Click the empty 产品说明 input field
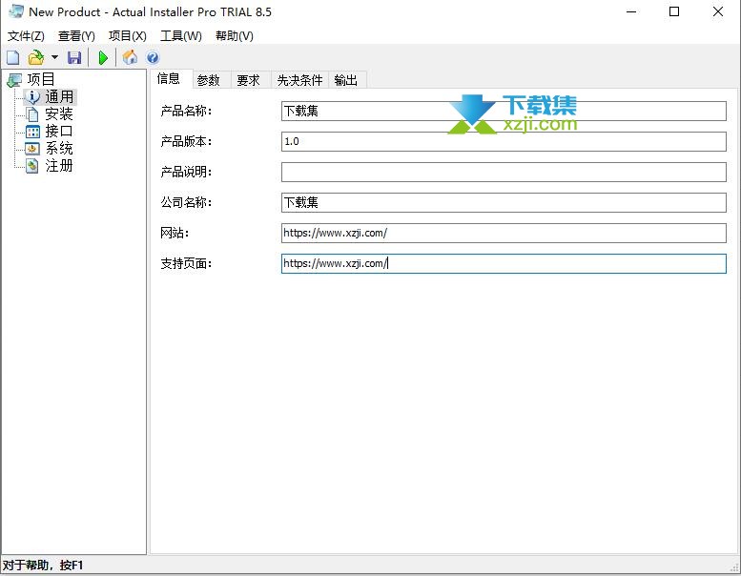Image resolution: width=741 pixels, height=576 pixels. (x=504, y=172)
